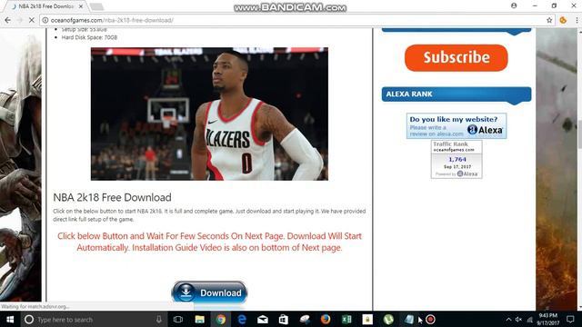Open the paint-palette app in the taskbar
The image size is (582, 327).
click(x=305, y=319)
